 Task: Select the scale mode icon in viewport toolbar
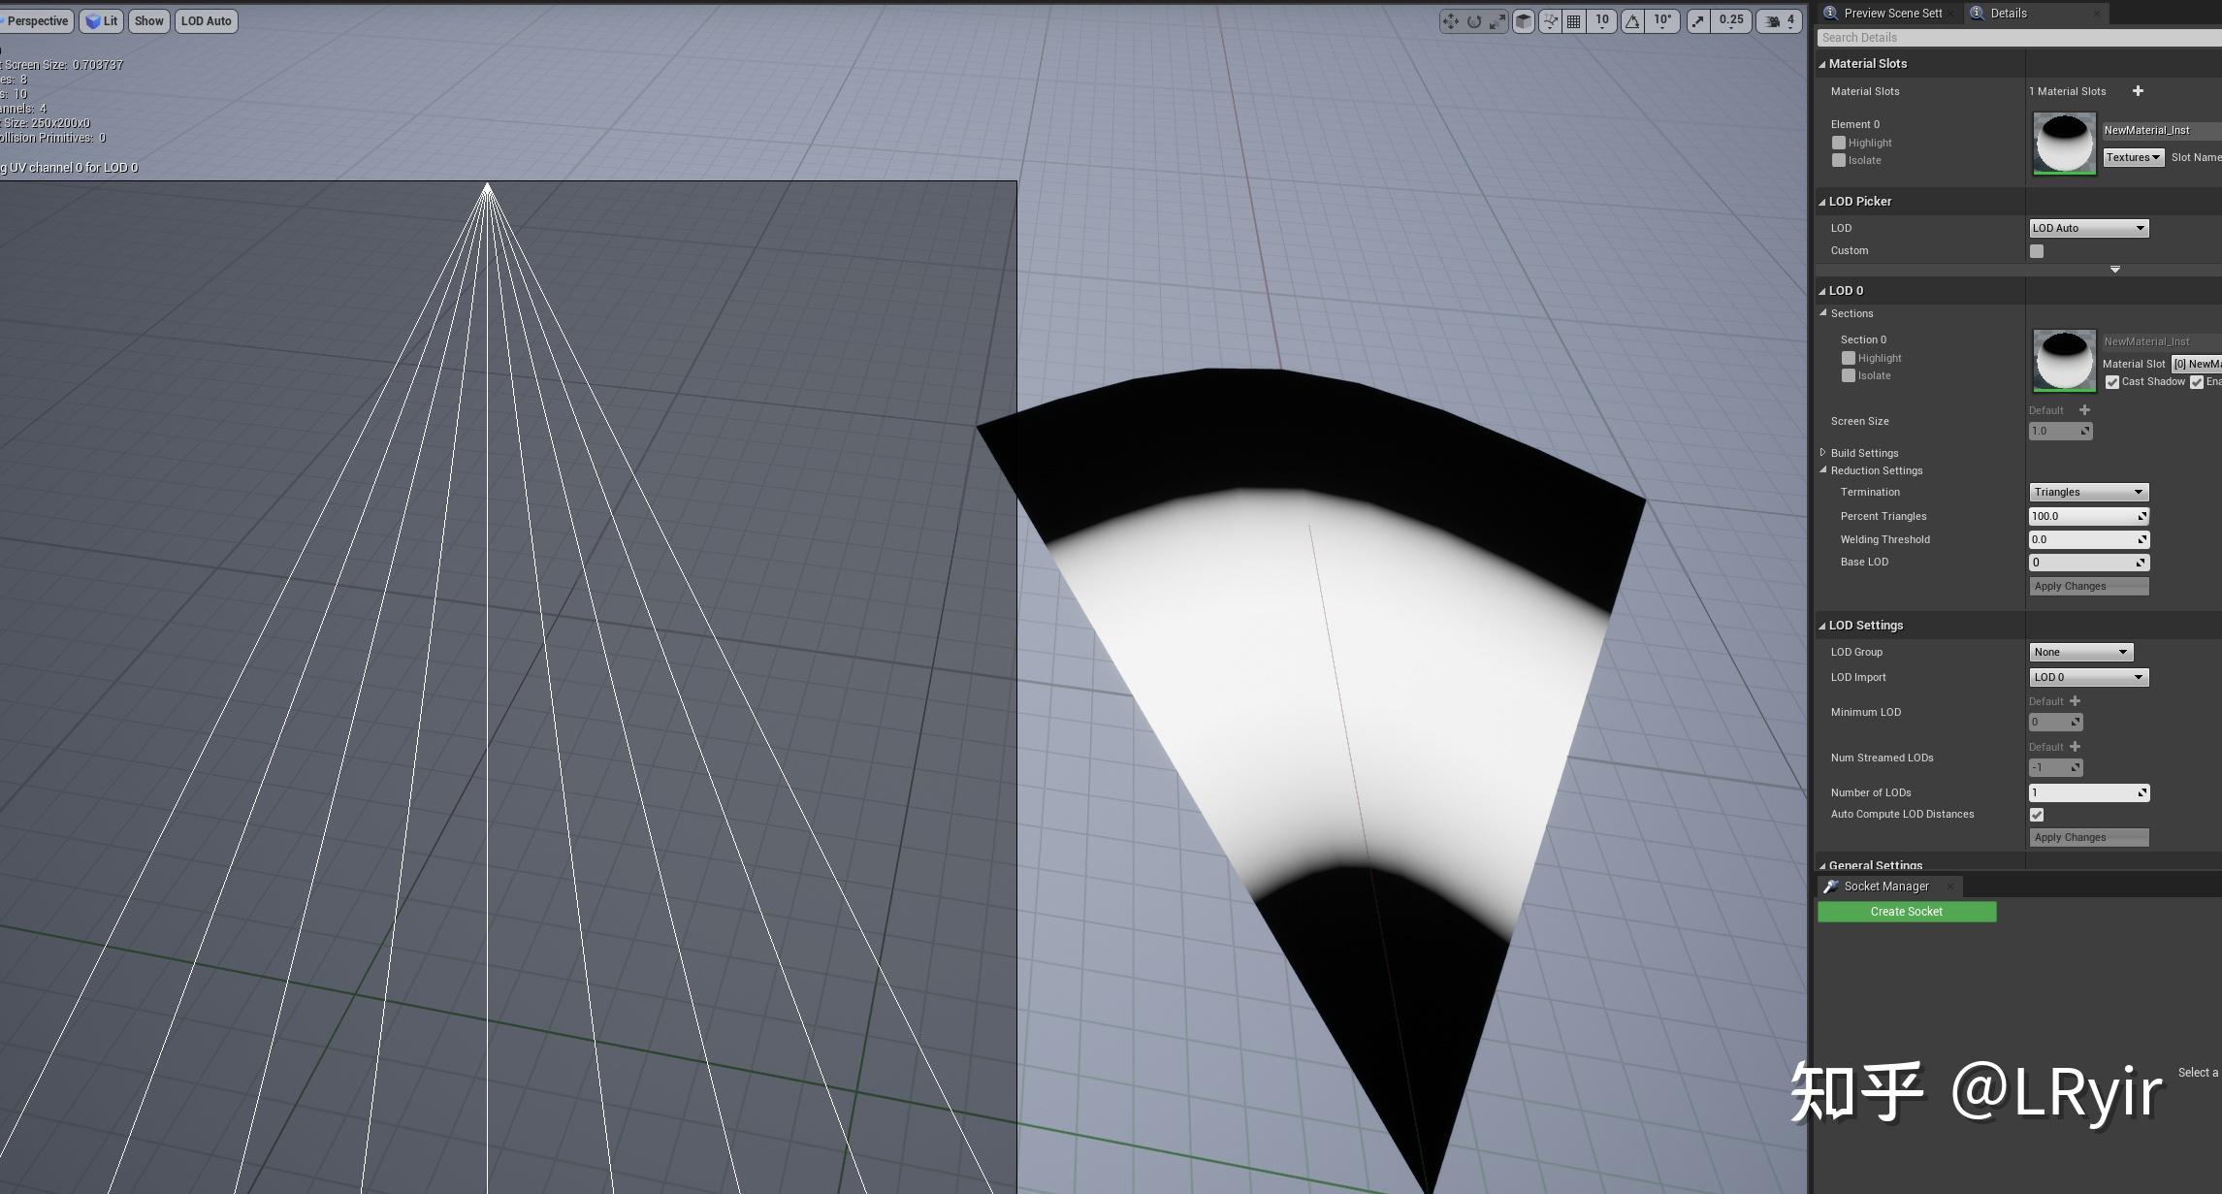coord(1497,20)
